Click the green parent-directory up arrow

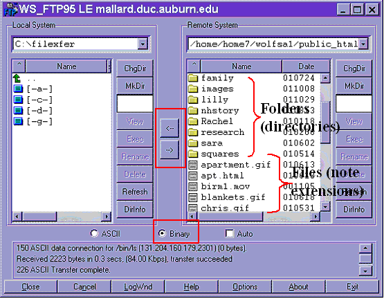(17, 78)
